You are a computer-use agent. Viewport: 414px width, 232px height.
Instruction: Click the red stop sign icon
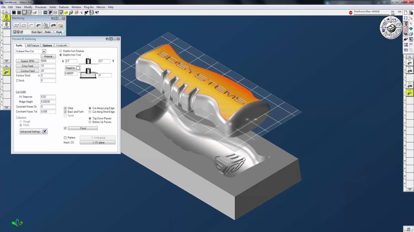(351, 13)
